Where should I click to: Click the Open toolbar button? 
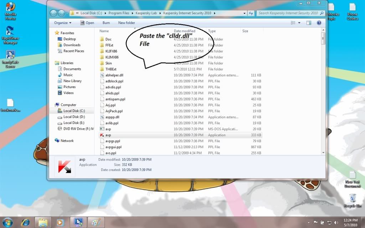pos(87,22)
